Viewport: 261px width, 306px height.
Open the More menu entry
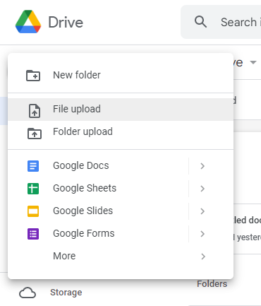[121, 257]
